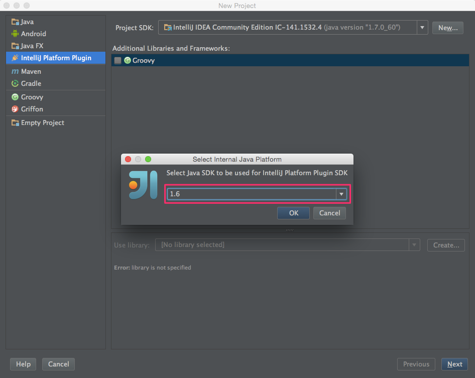Click SDK folder icon in Project SDK field

pos(168,28)
